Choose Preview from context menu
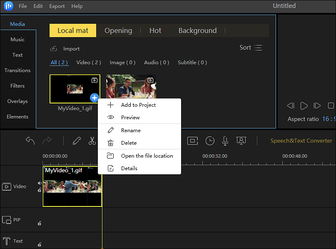The height and width of the screenshot is (249, 336). click(139, 118)
